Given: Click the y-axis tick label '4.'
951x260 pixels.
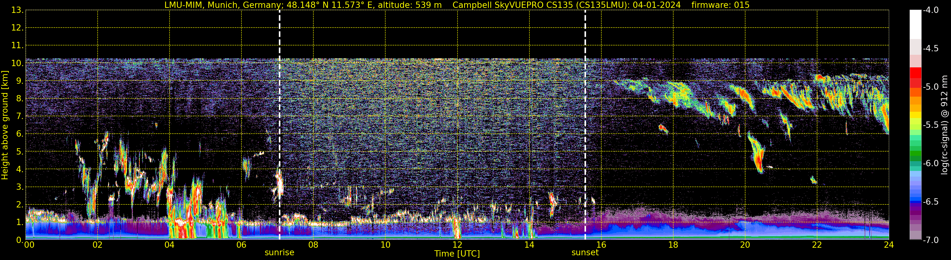Looking at the screenshot, I should [x=20, y=169].
